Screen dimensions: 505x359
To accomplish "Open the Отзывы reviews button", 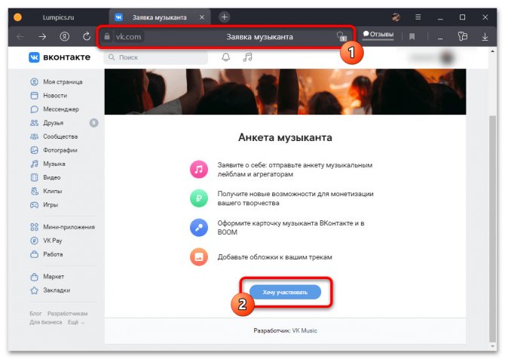I will (x=378, y=34).
